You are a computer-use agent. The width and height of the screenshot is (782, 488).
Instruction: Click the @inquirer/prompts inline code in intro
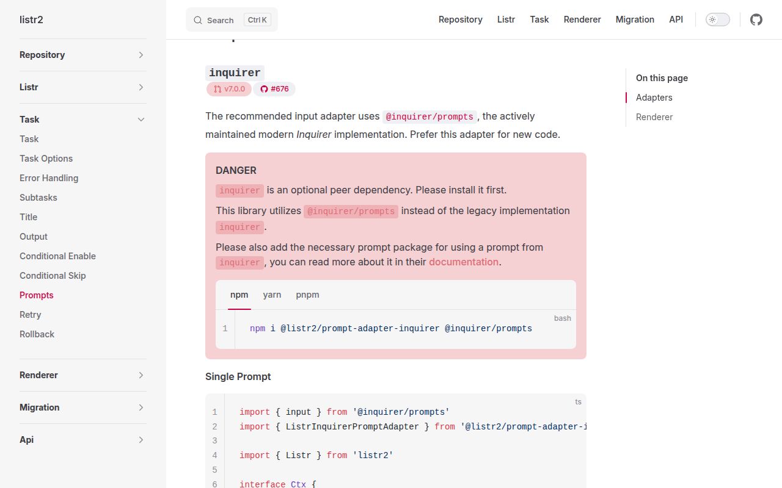click(x=429, y=117)
